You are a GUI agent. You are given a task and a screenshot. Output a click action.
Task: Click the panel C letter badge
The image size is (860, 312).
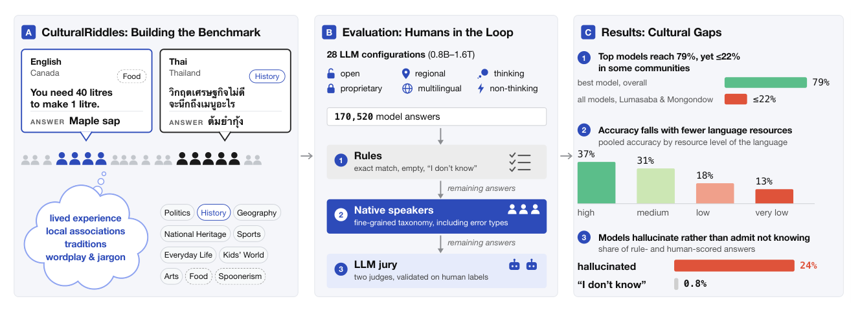tap(588, 32)
